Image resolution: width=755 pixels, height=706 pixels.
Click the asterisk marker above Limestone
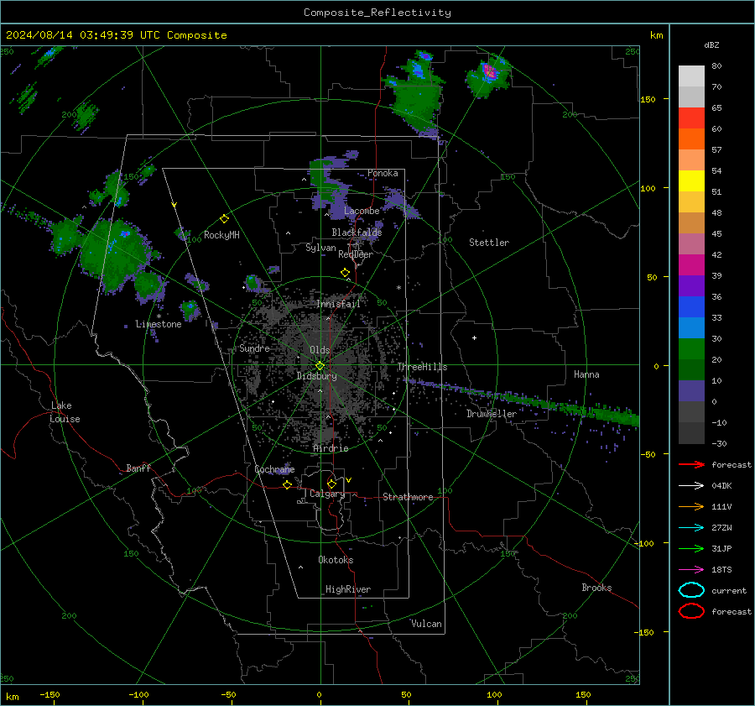click(x=159, y=316)
